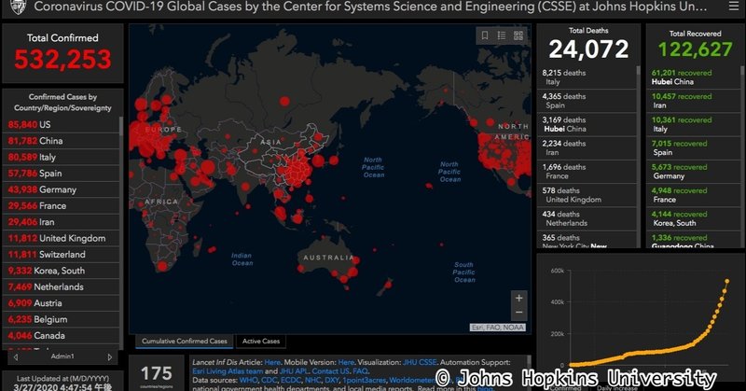Open the DXY data source link
Image resolution: width=746 pixels, height=391 pixels.
click(x=332, y=380)
